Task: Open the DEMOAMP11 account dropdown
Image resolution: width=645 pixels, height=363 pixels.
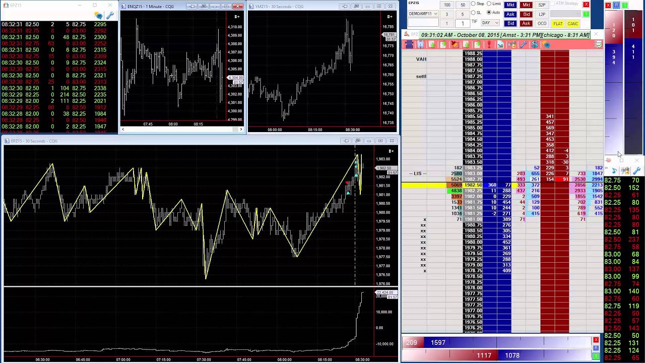Action: [423, 14]
